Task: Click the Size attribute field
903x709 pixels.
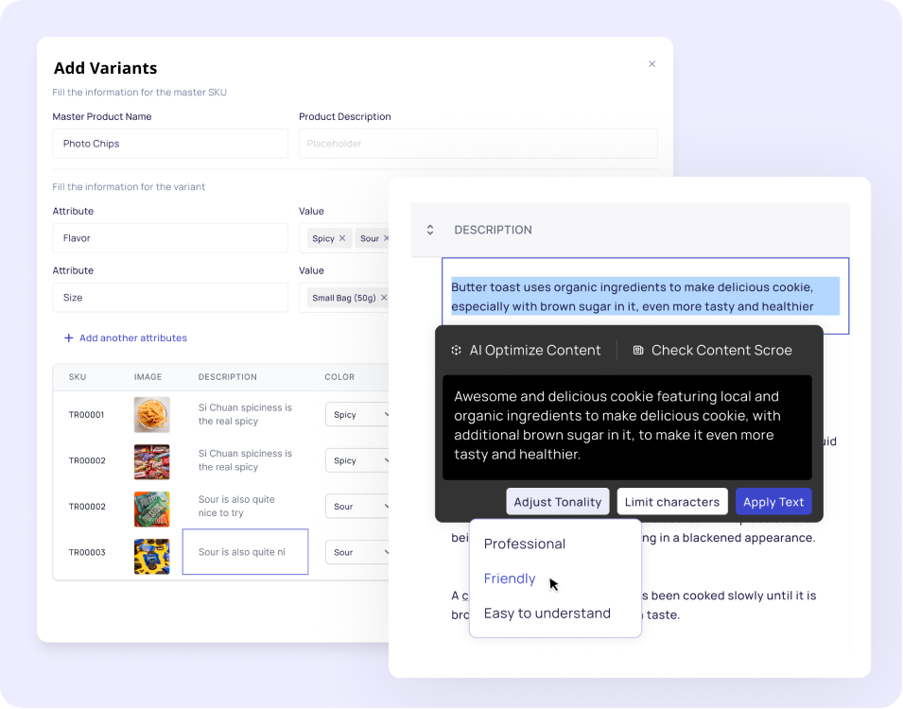Action: pyautogui.click(x=170, y=297)
